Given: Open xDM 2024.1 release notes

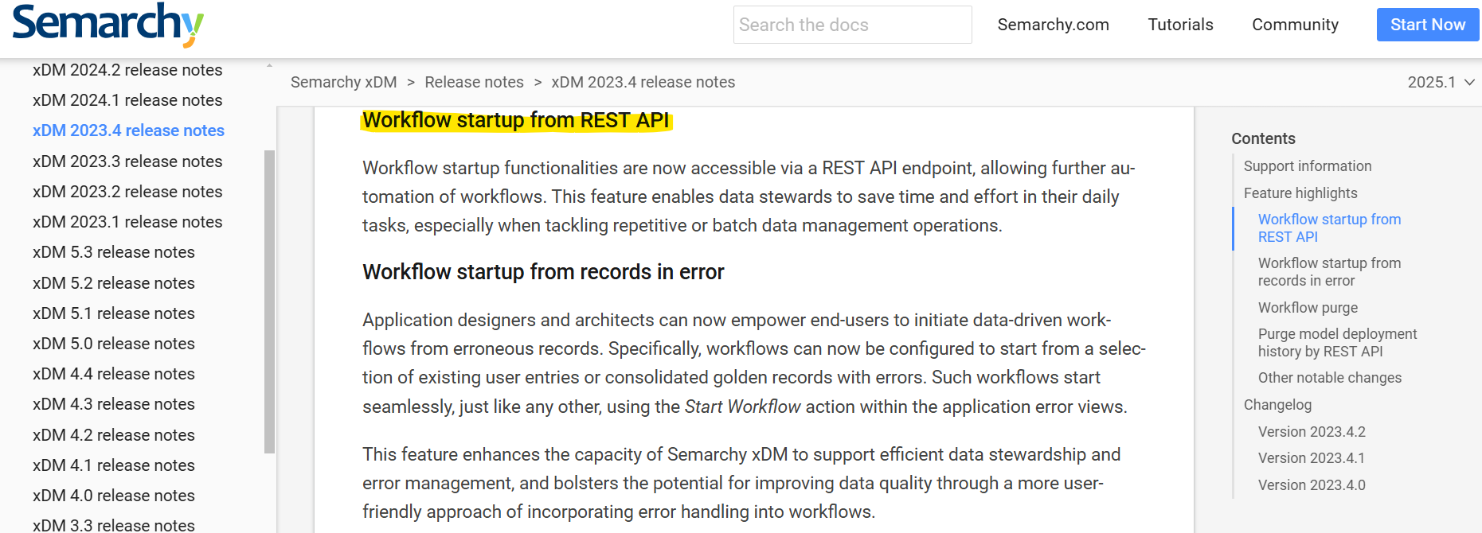Looking at the screenshot, I should click(x=127, y=100).
